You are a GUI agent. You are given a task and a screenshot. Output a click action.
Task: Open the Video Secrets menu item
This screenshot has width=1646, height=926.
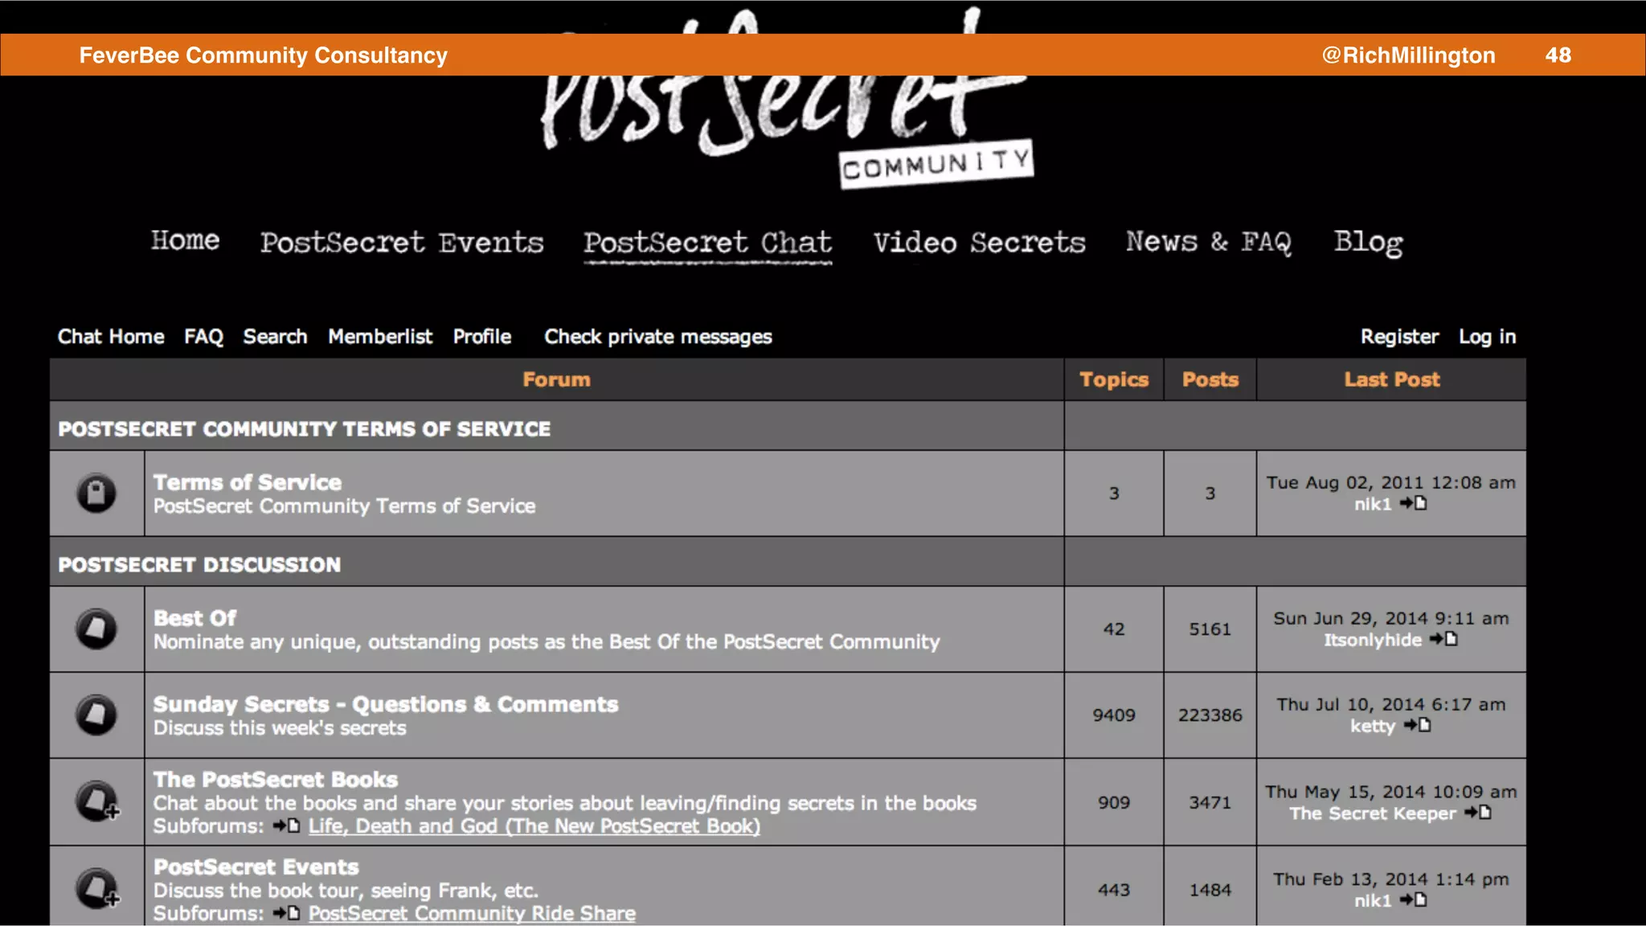pos(979,243)
